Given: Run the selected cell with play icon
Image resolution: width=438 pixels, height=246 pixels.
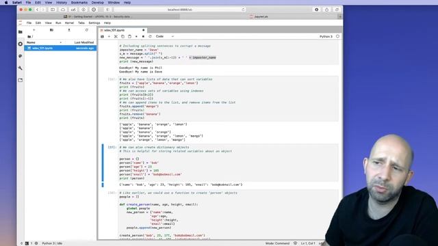Looking at the screenshot, I should coord(136,36).
